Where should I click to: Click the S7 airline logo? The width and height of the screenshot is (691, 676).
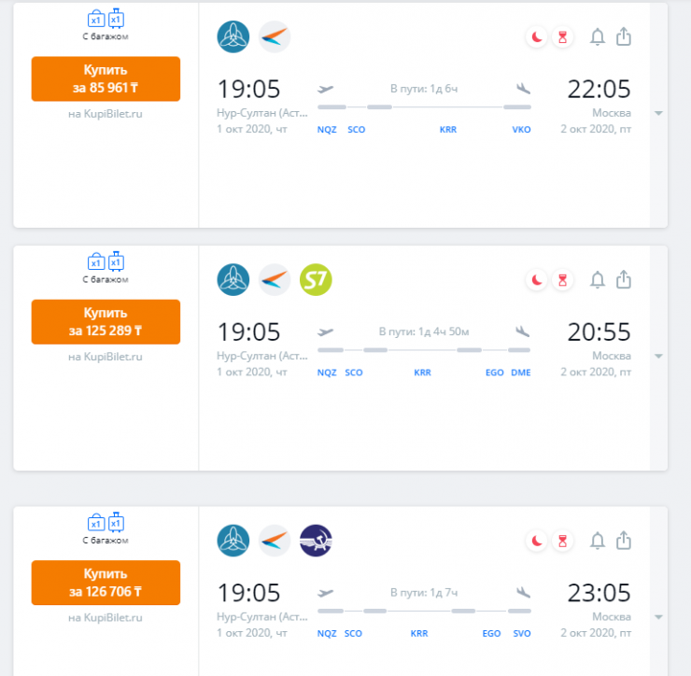pyautogui.click(x=316, y=279)
